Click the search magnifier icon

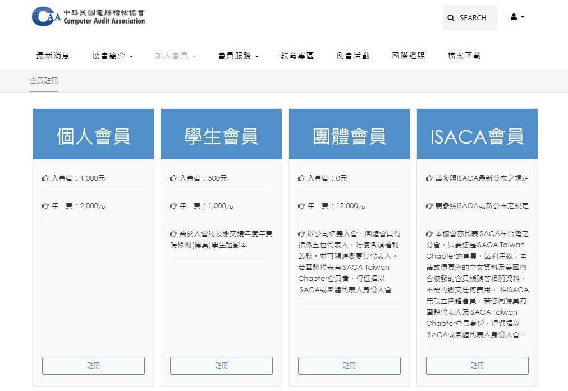click(x=451, y=18)
